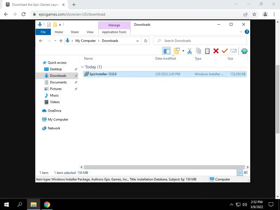Viewport: 280px width, 210px height.
Task: Open the Windows Start menu
Action: [x=7, y=205]
